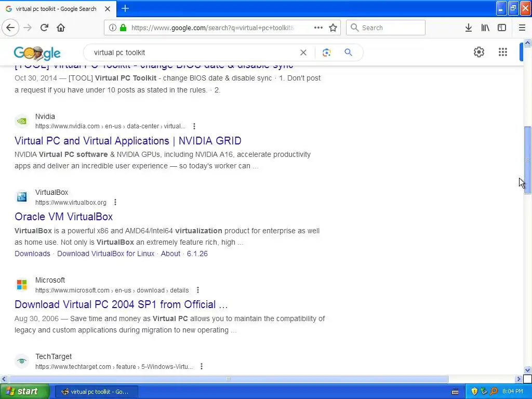The image size is (532, 399).
Task: Click the Google doodle logo
Action: click(37, 53)
